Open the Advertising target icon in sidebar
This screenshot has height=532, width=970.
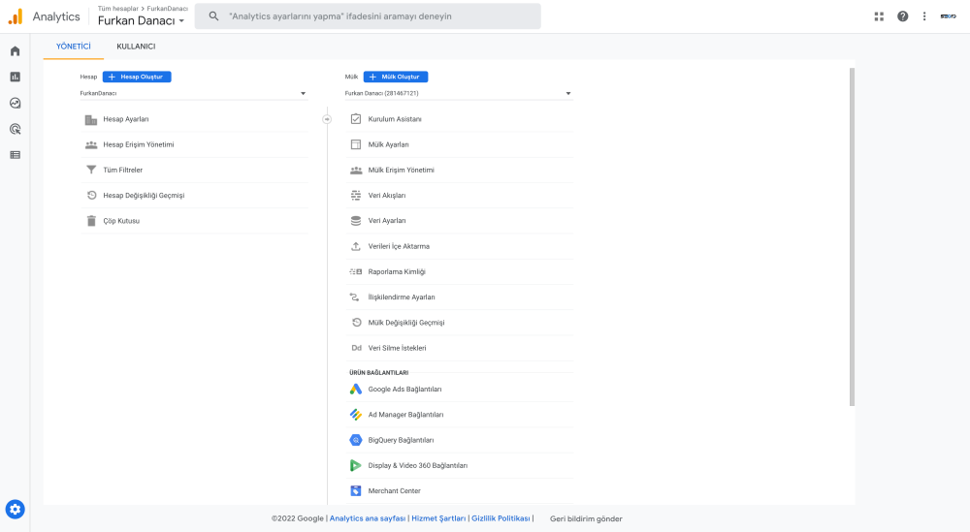(15, 129)
